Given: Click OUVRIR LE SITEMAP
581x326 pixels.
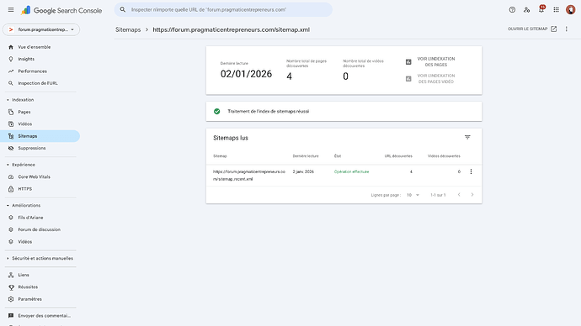Looking at the screenshot, I should coord(532,29).
